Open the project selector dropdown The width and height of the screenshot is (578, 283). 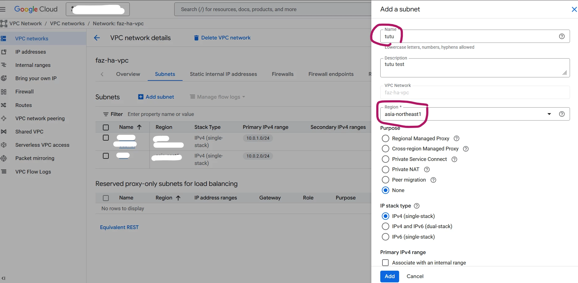pos(98,9)
